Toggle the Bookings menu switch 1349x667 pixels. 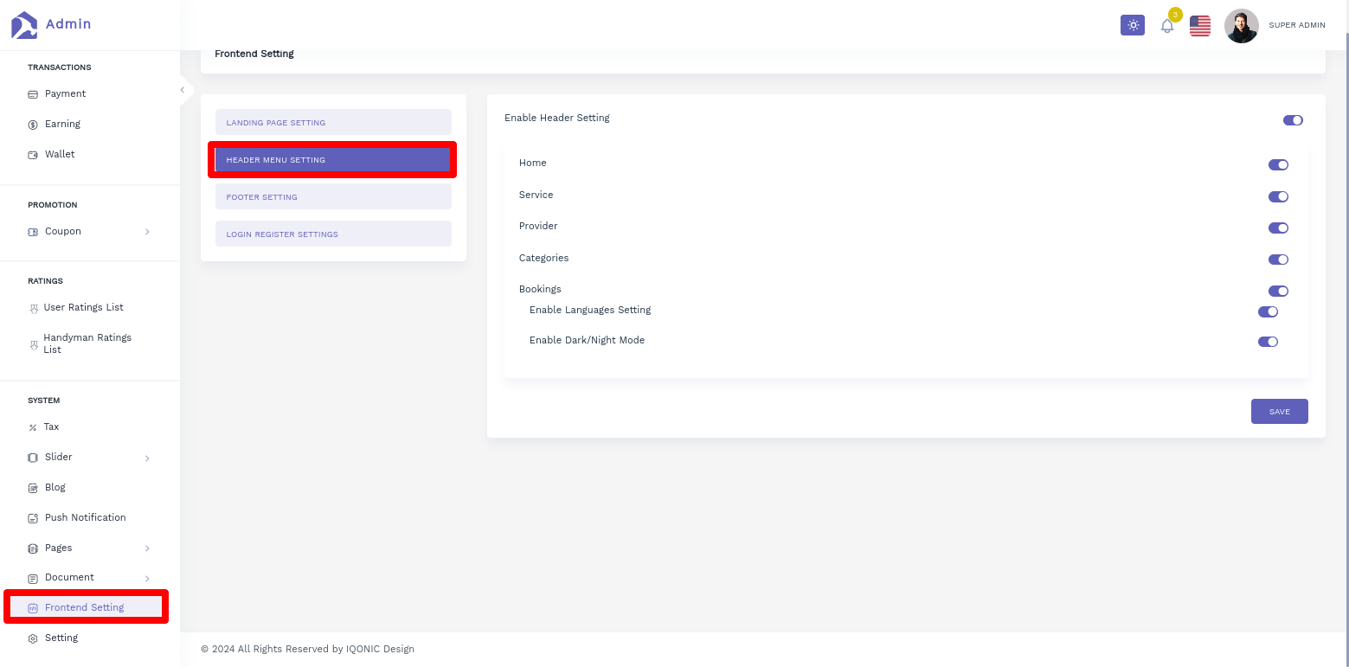(x=1278, y=292)
